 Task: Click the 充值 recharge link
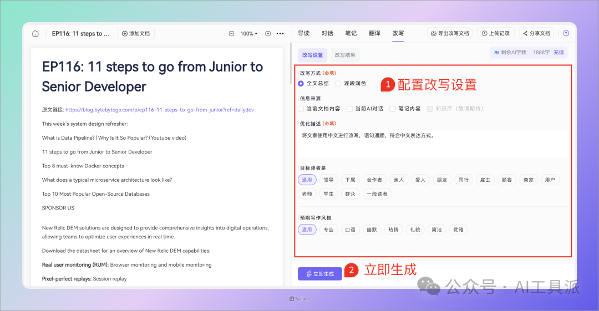559,52
